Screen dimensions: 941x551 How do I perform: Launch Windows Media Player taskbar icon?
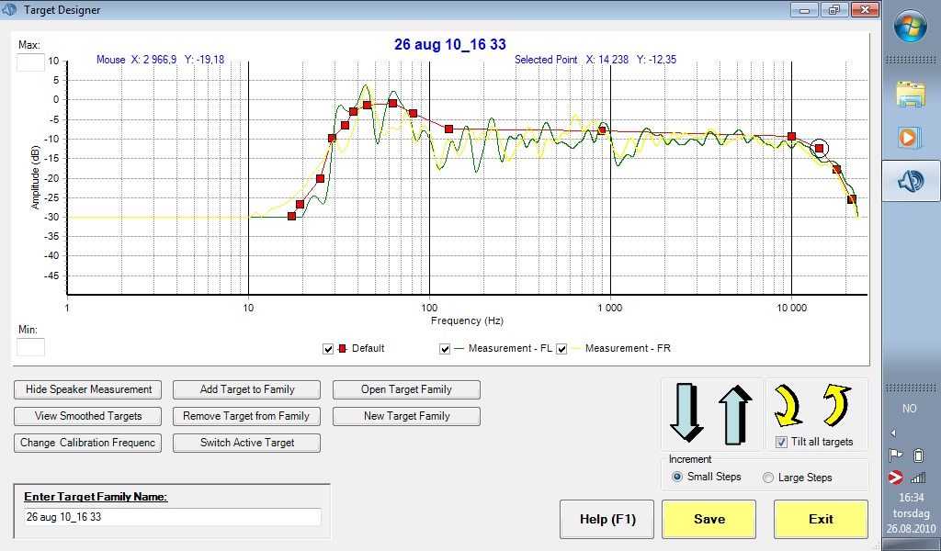911,137
